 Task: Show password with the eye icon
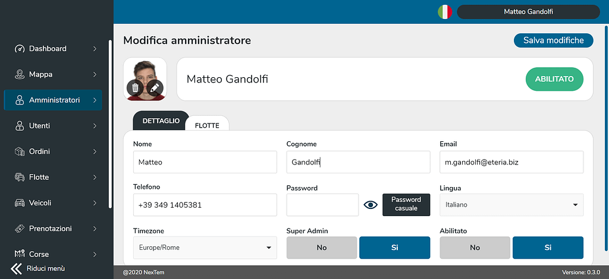371,205
